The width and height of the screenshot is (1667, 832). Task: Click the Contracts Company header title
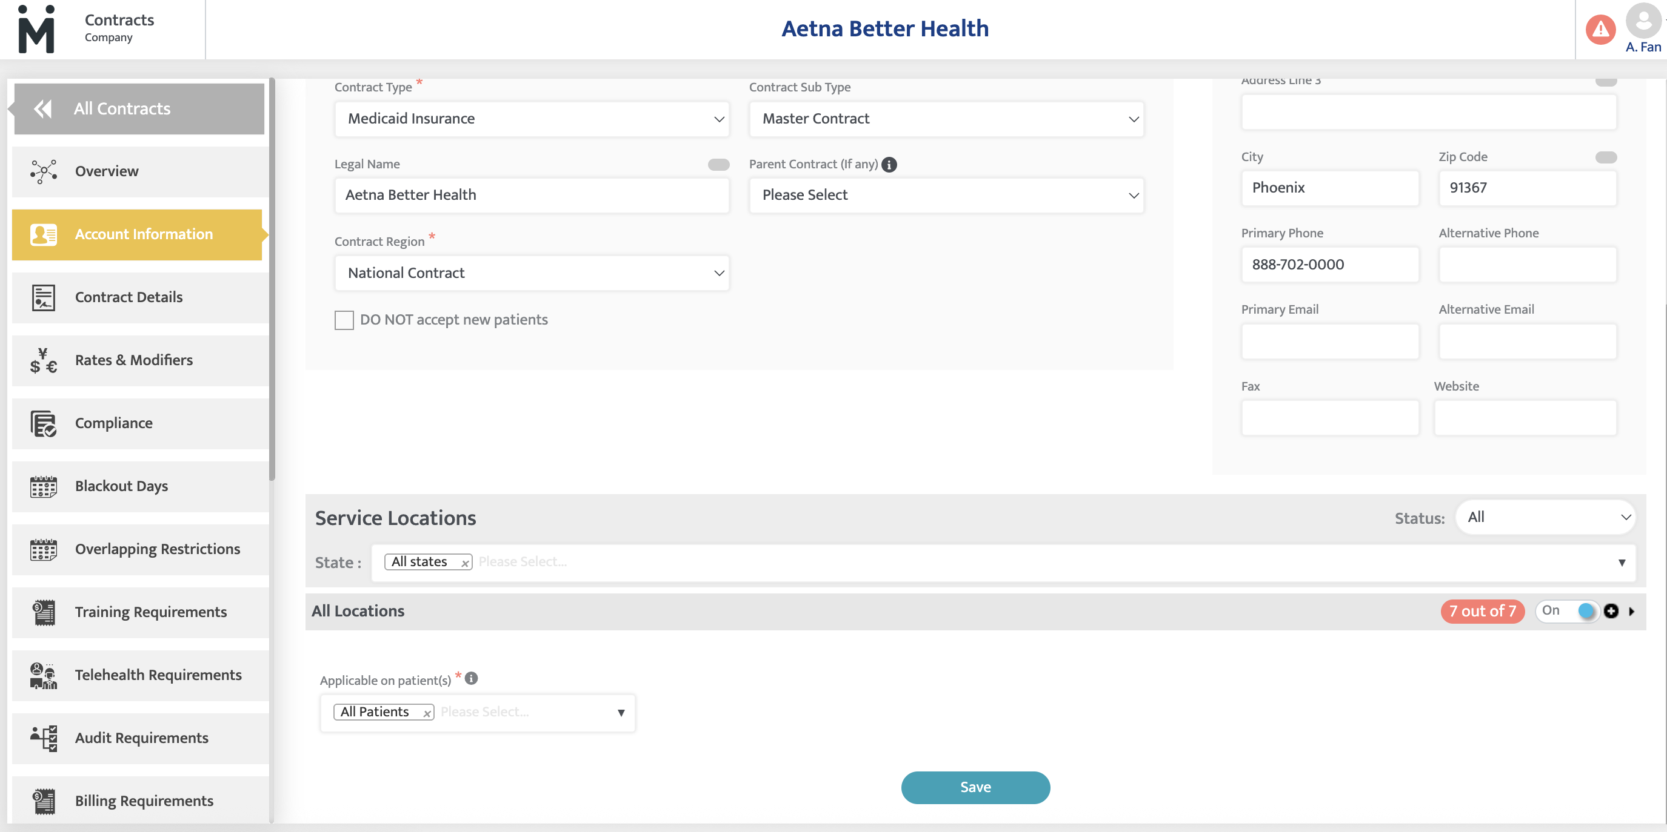(x=119, y=28)
